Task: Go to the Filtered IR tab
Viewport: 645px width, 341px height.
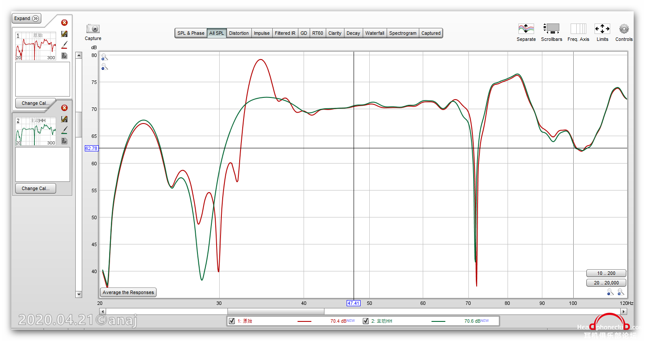Action: 285,33
